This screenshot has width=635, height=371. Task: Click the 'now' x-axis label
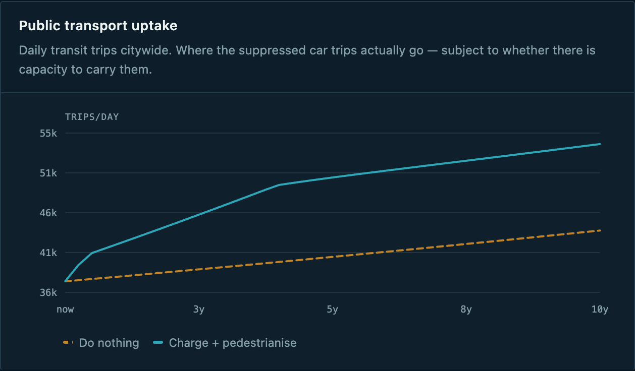(x=65, y=310)
